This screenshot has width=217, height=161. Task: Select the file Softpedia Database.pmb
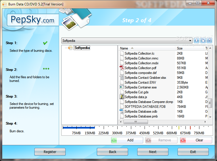141,116
